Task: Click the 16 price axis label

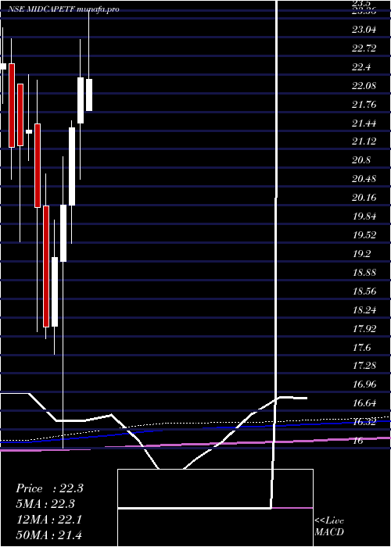Action: pyautogui.click(x=358, y=441)
